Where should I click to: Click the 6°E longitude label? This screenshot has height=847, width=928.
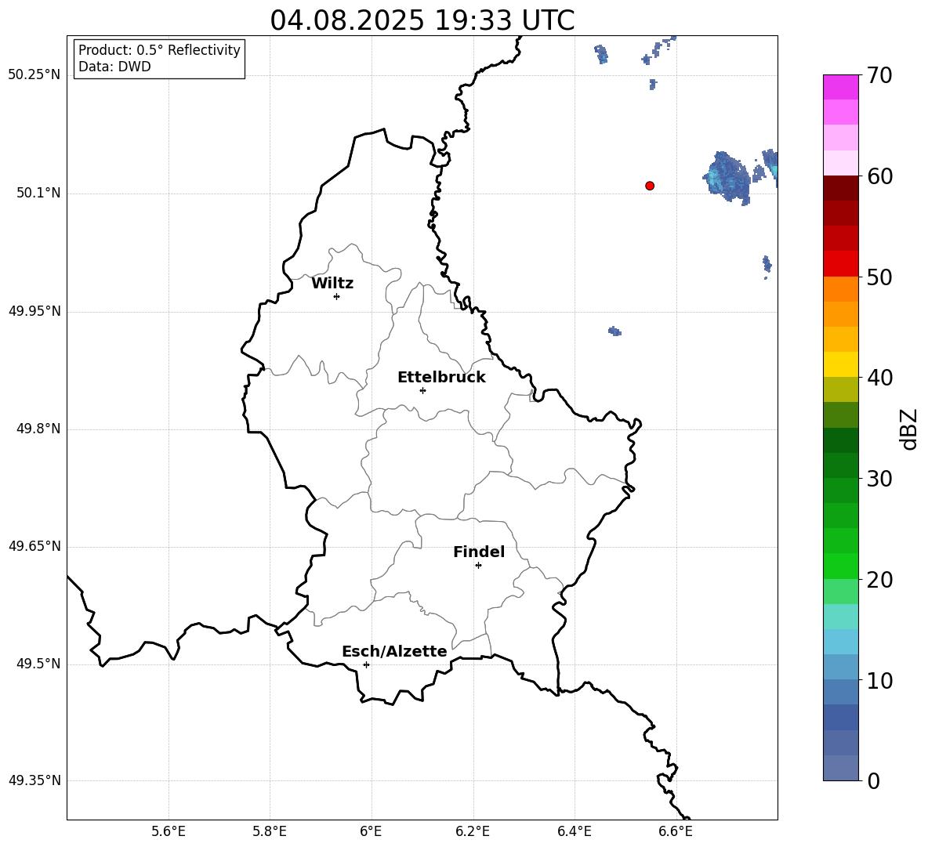point(371,831)
